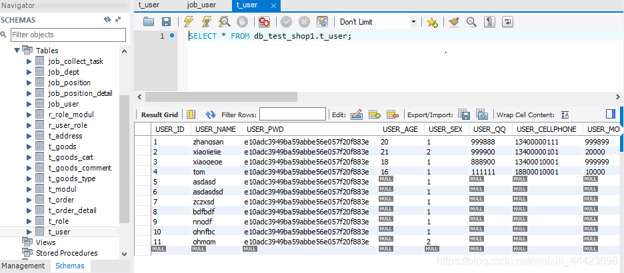Click Result Grid label
Image resolution: width=624 pixels, height=273 pixels.
pos(159,115)
